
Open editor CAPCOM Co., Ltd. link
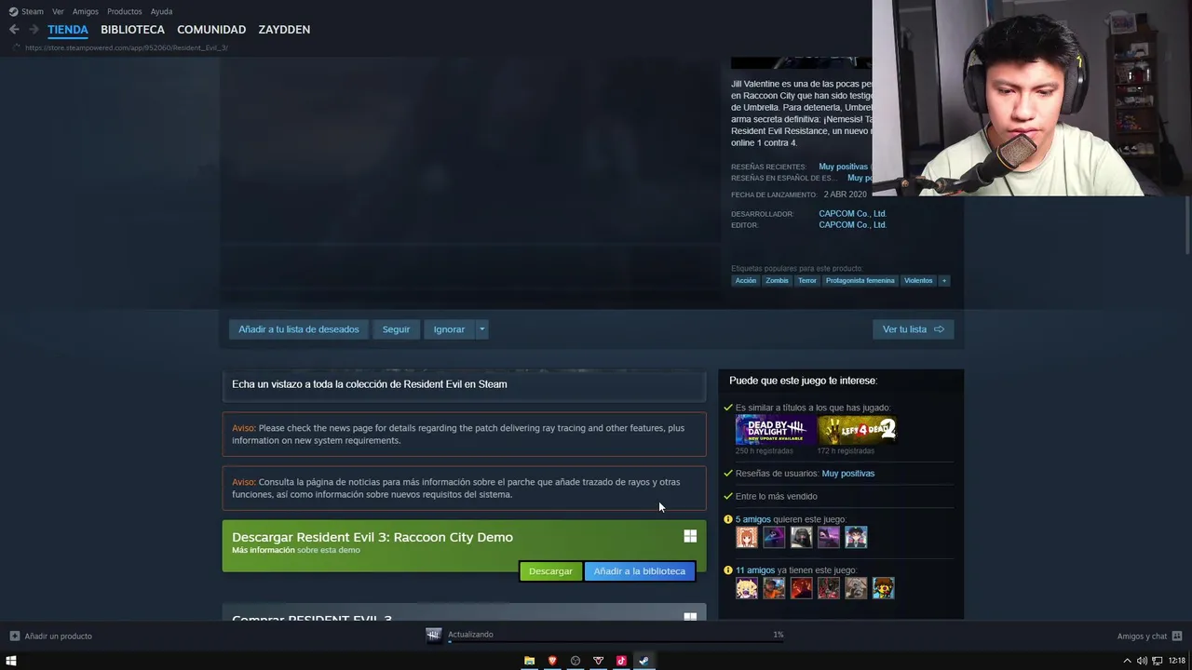click(852, 224)
